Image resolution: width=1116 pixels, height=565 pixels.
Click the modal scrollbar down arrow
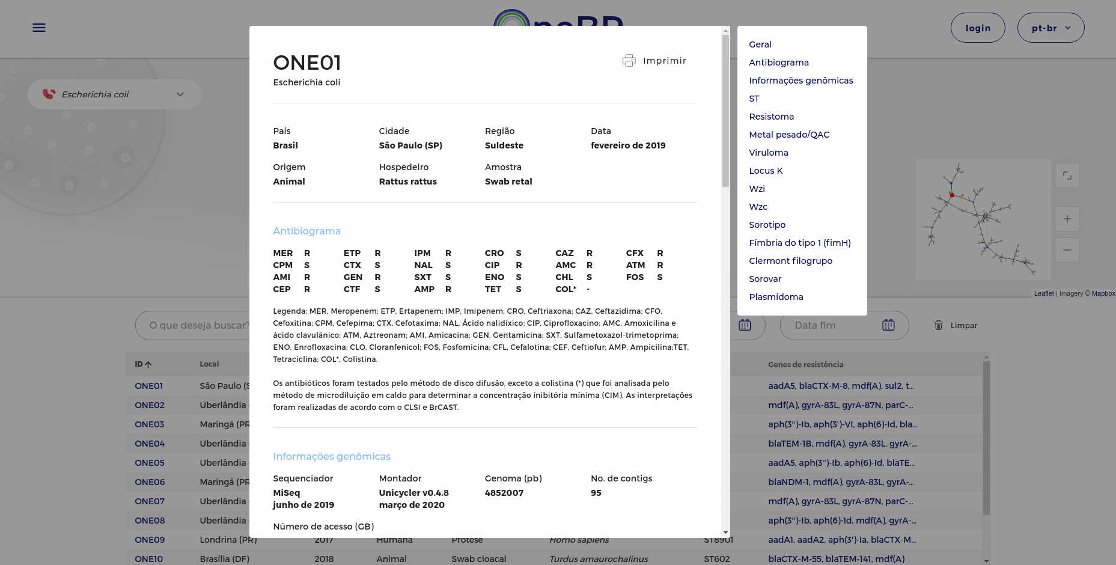coord(725,533)
